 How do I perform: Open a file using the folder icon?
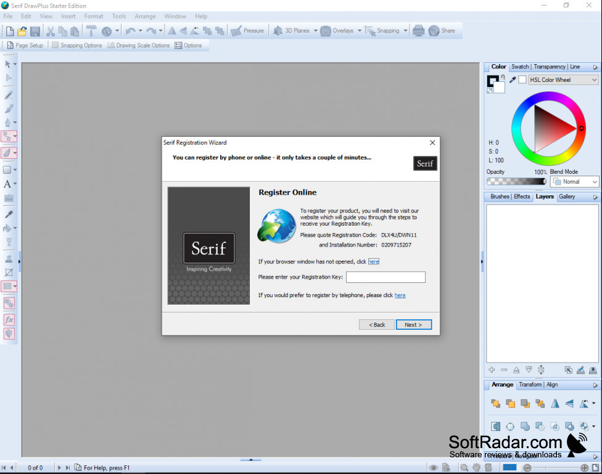22,31
